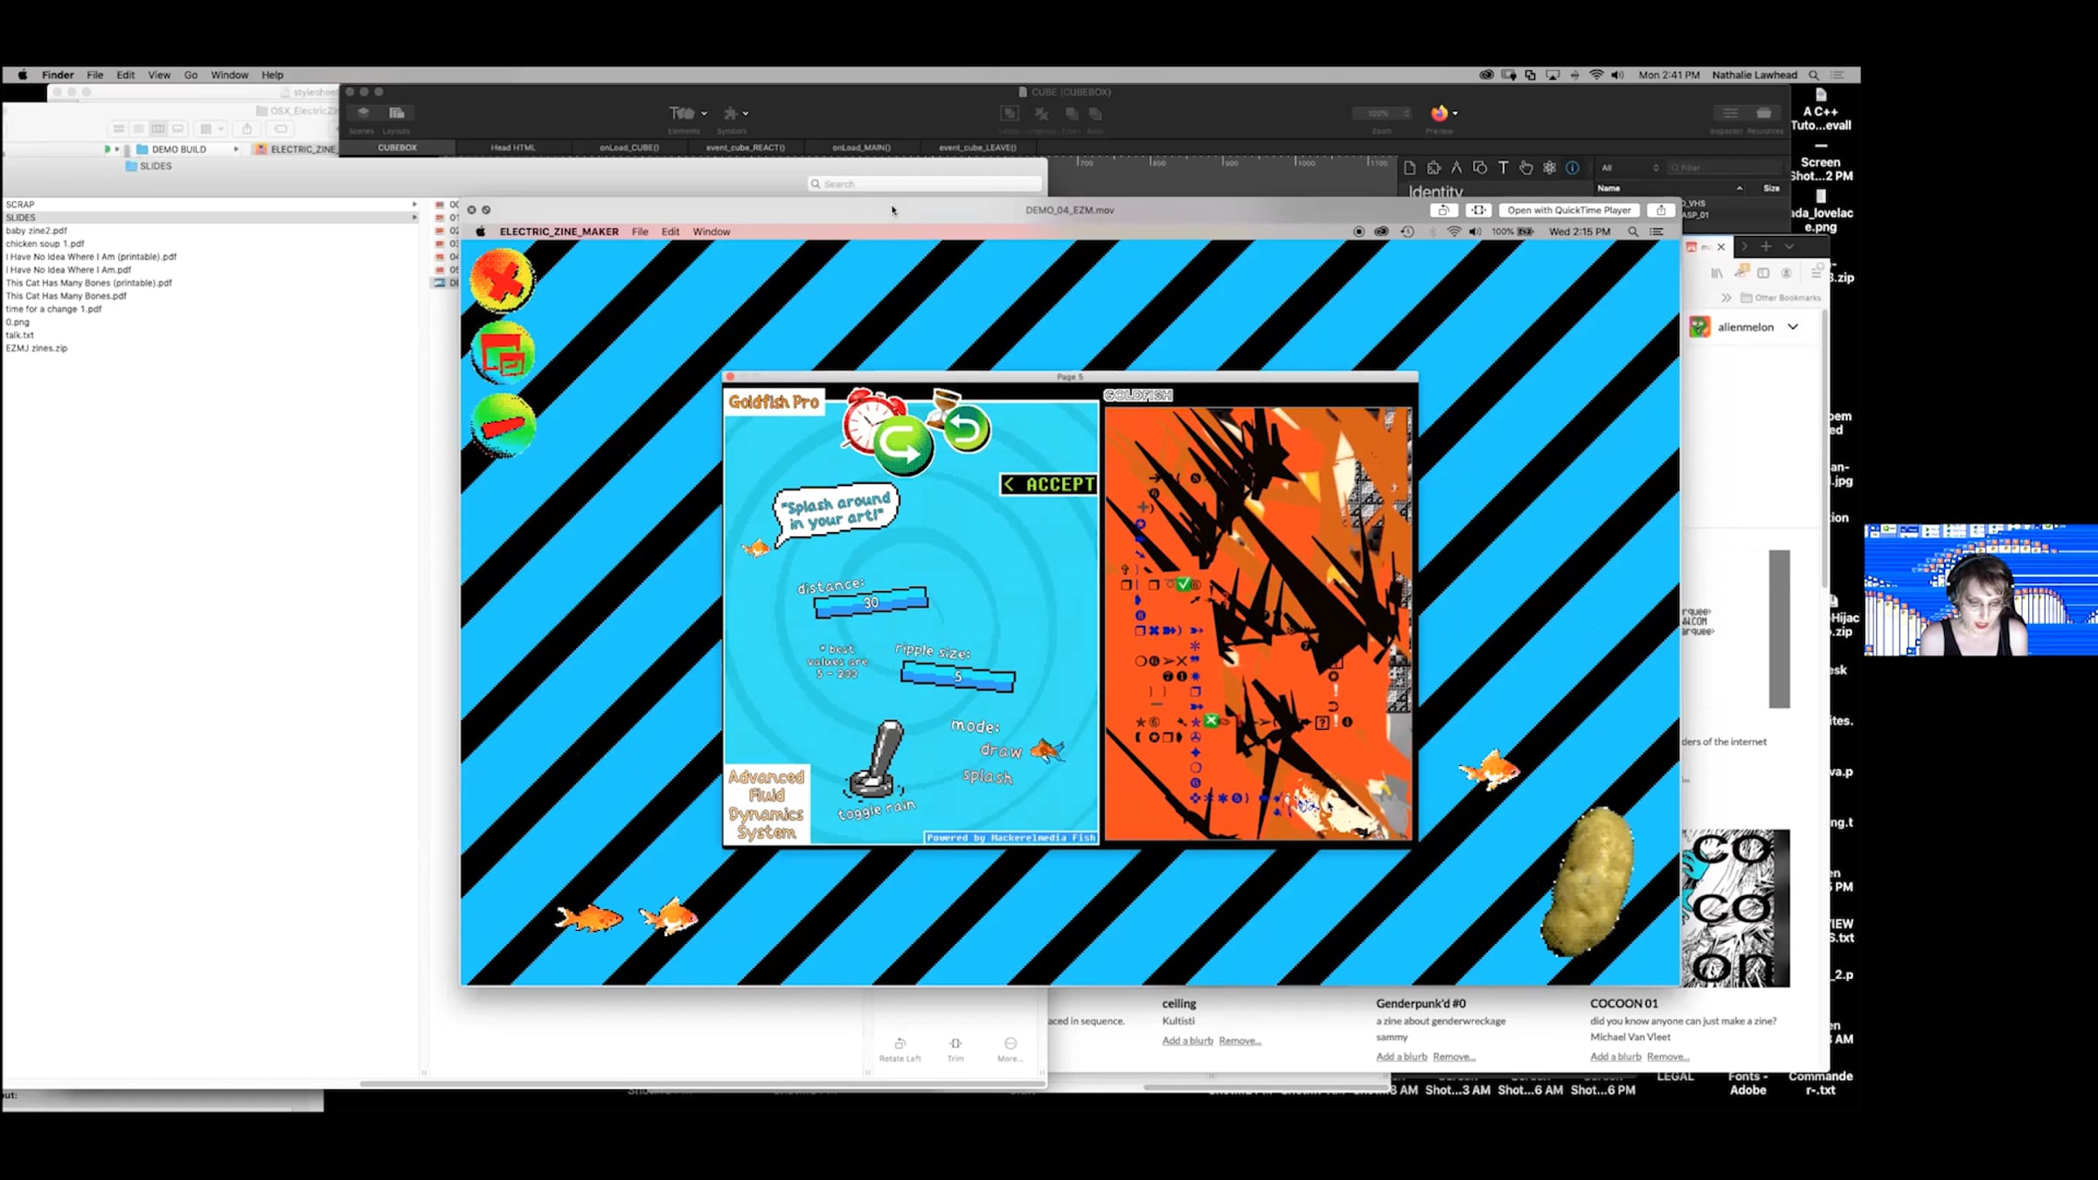The height and width of the screenshot is (1180, 2098).
Task: Expand the SCRAP folder arrow
Action: pos(414,205)
